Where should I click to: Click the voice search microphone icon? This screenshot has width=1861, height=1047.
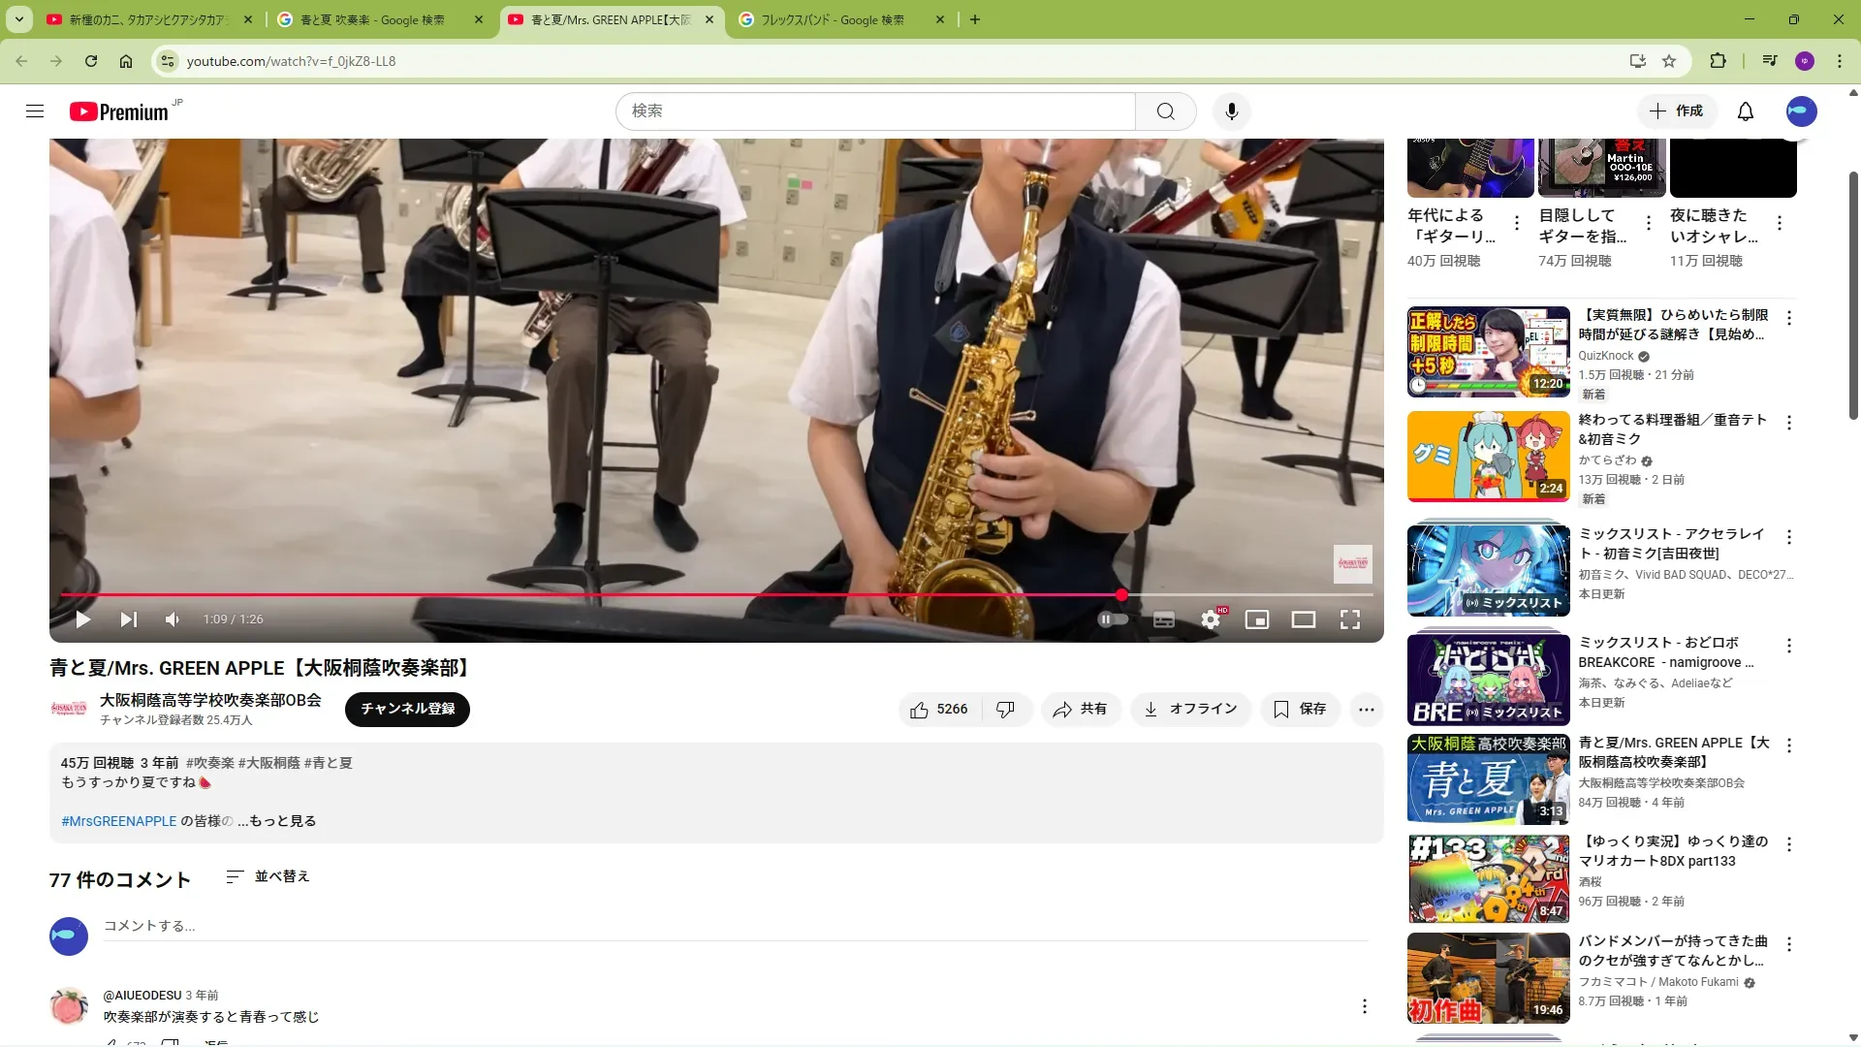(x=1231, y=111)
